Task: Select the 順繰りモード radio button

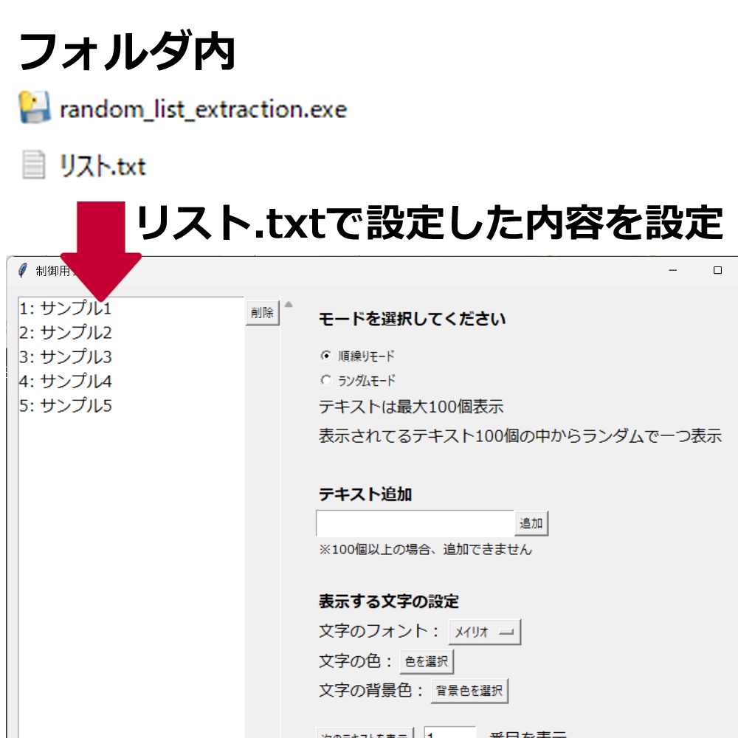Action: [x=325, y=355]
